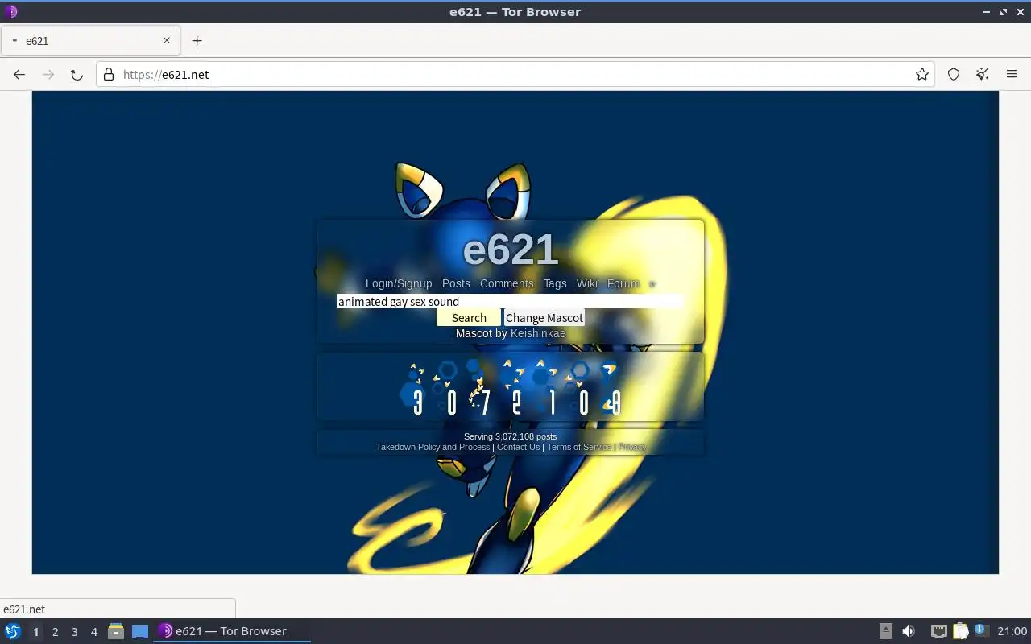Image resolution: width=1031 pixels, height=644 pixels.
Task: Open the volume control in system tray
Action: [909, 631]
